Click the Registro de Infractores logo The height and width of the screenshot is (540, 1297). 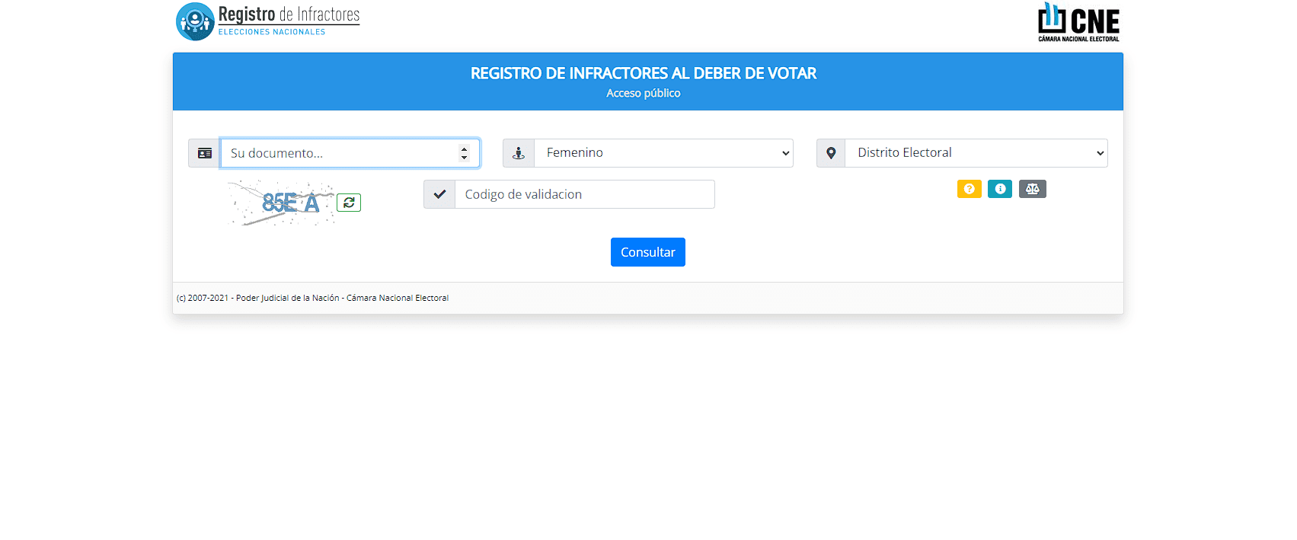pos(268,21)
